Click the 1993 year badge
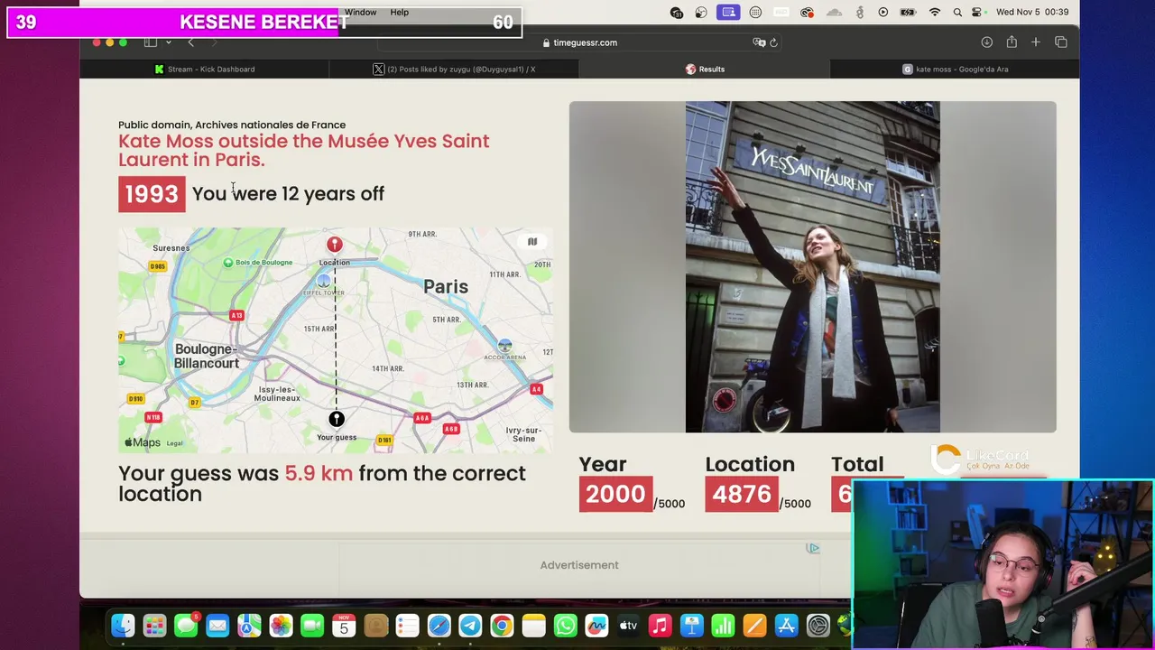This screenshot has width=1155, height=650. tap(152, 194)
